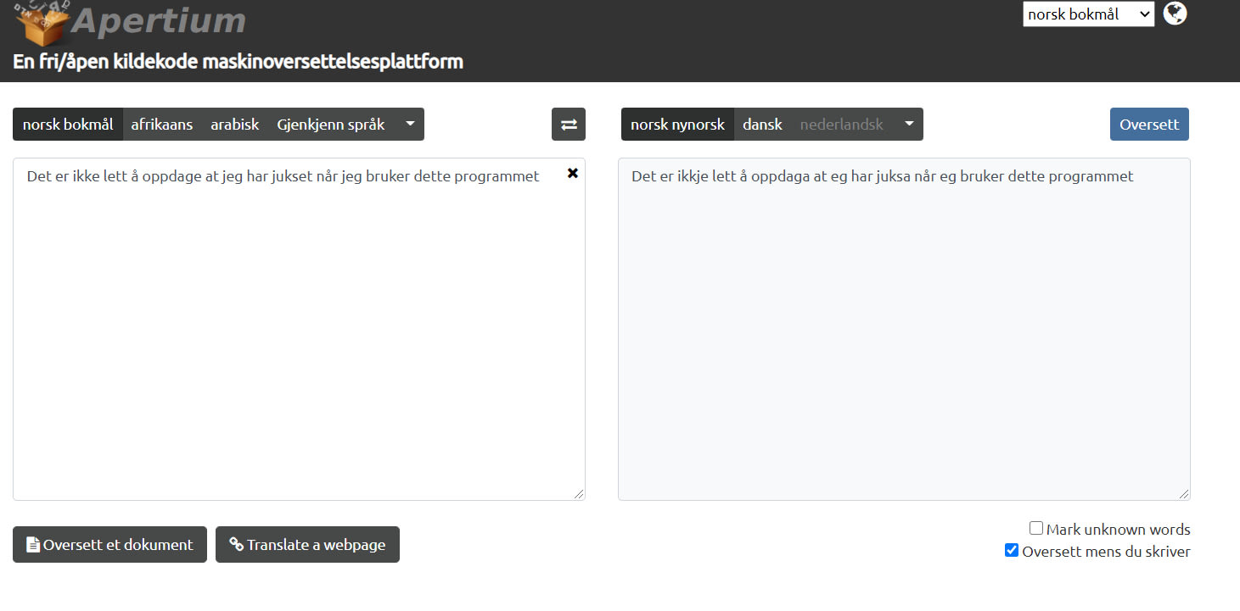
Task: Expand the source language list arrow
Action: tap(410, 124)
